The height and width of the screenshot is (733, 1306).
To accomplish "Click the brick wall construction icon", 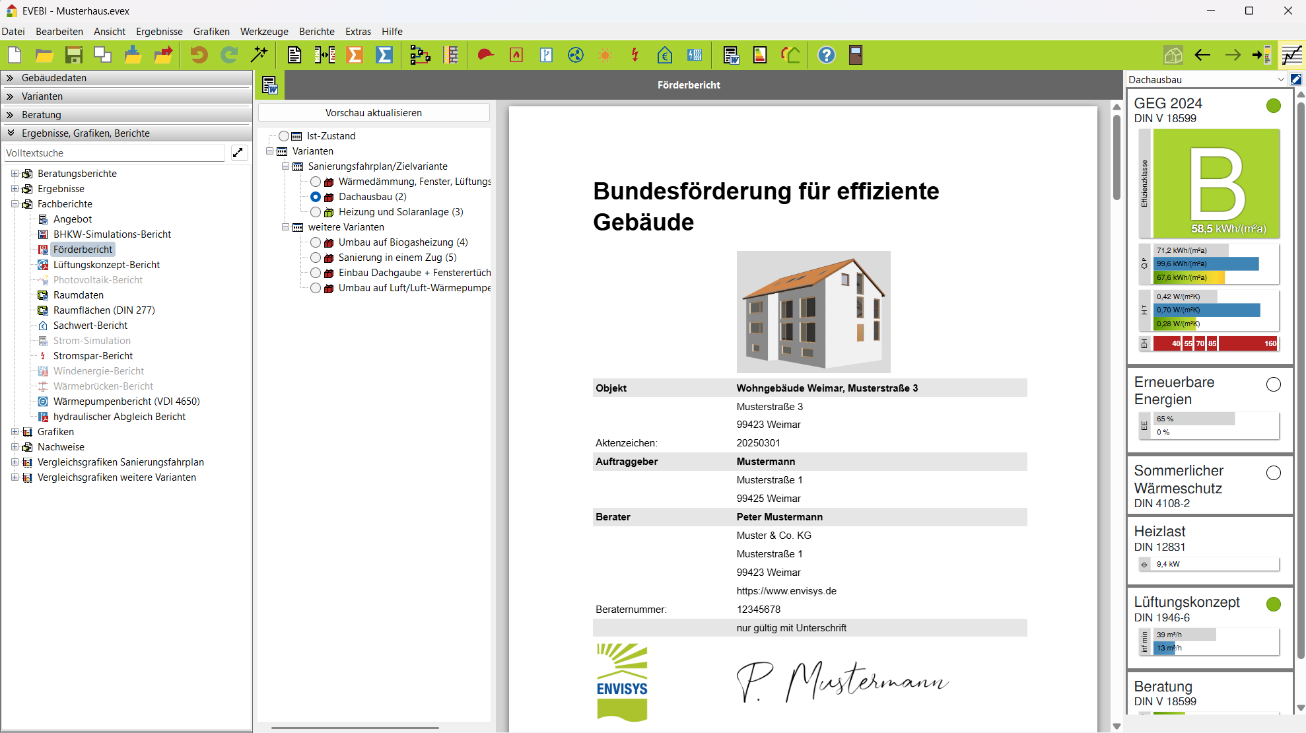I will tap(451, 55).
